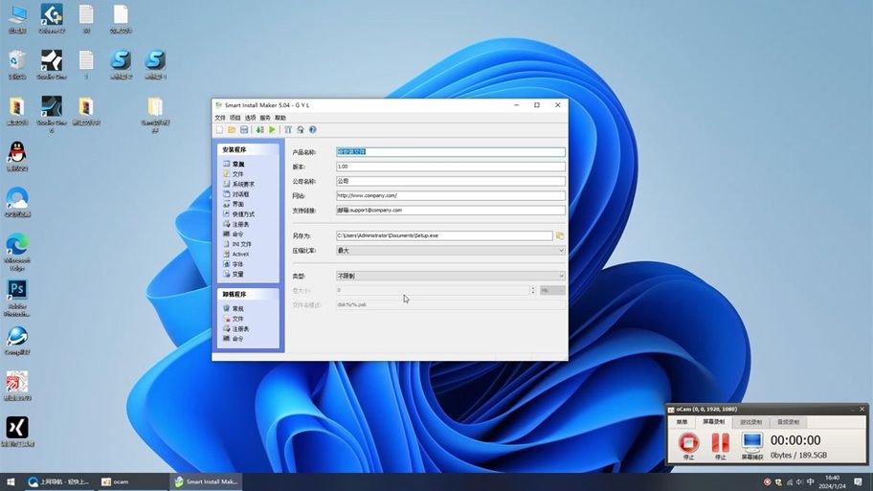Viewport: 873px width, 491px height.
Task: Click the support link email field
Action: (451, 210)
